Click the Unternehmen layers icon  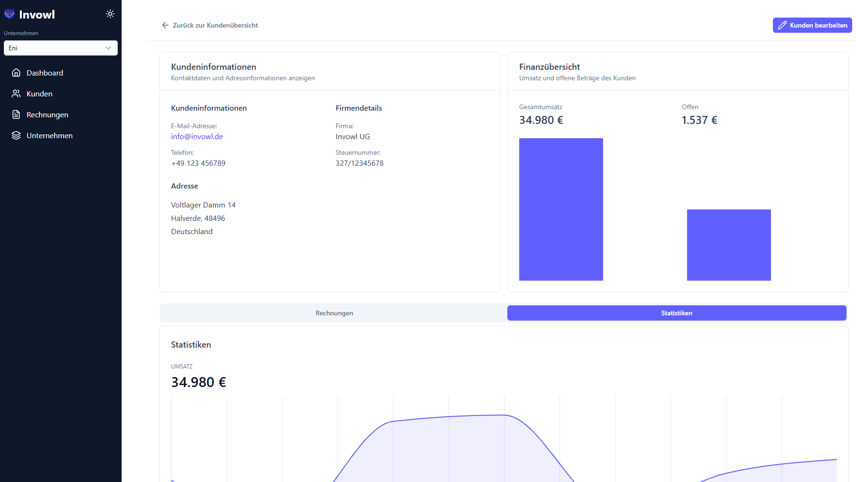(17, 135)
